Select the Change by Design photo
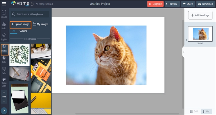 pyautogui.click(x=41, y=76)
